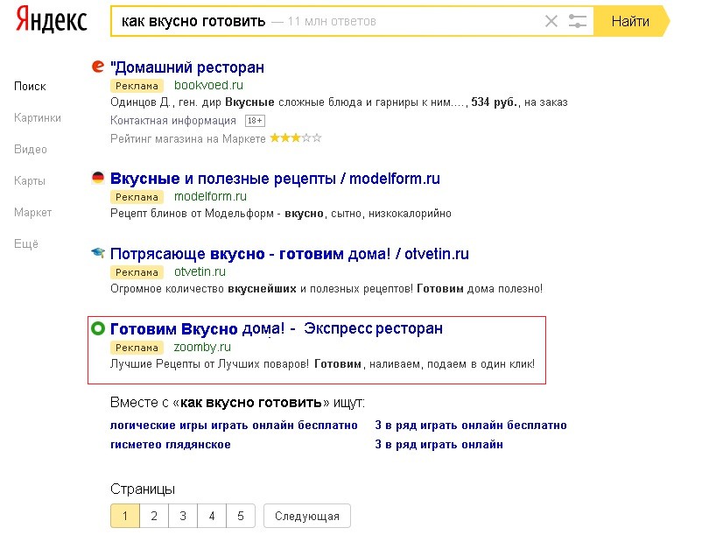Click the Маркет store star rating
Image resolution: width=702 pixels, height=535 pixels.
(x=296, y=138)
